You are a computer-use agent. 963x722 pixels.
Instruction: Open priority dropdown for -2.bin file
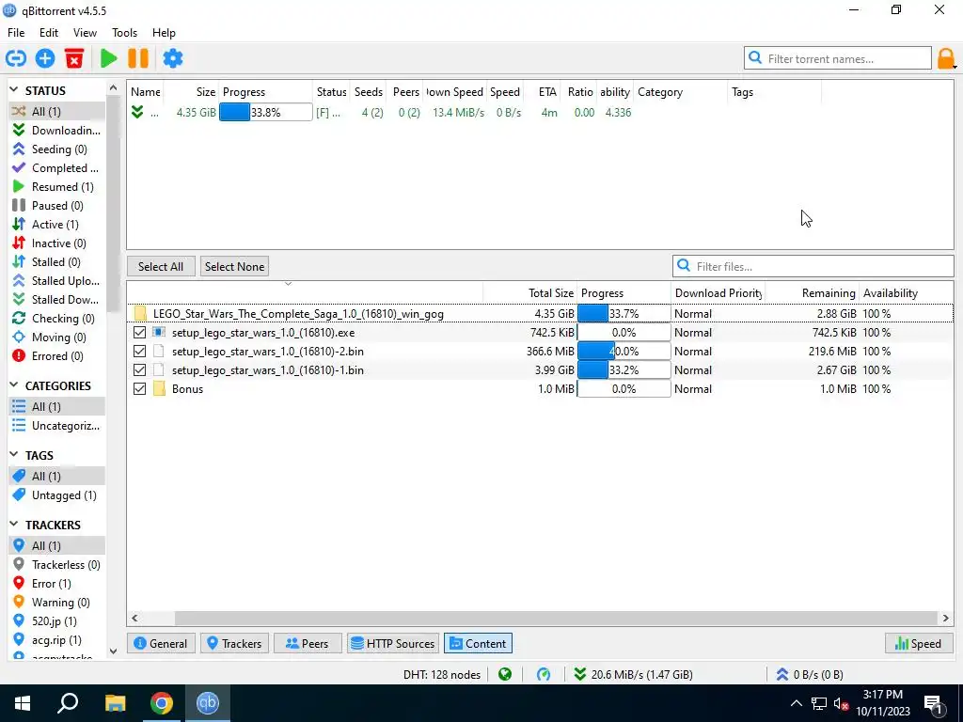coord(718,352)
